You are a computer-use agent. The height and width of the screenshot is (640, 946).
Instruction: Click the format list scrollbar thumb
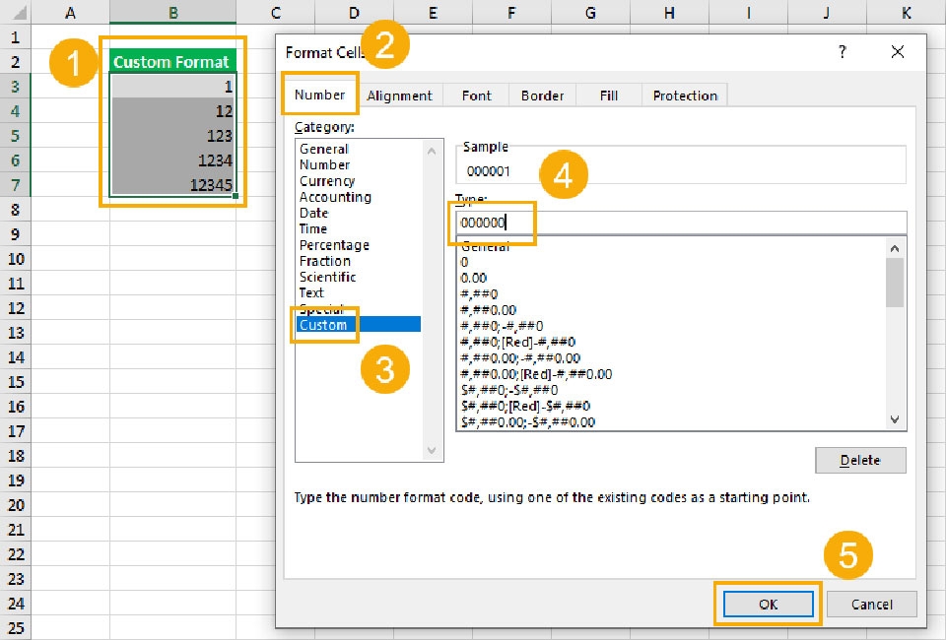click(x=895, y=283)
